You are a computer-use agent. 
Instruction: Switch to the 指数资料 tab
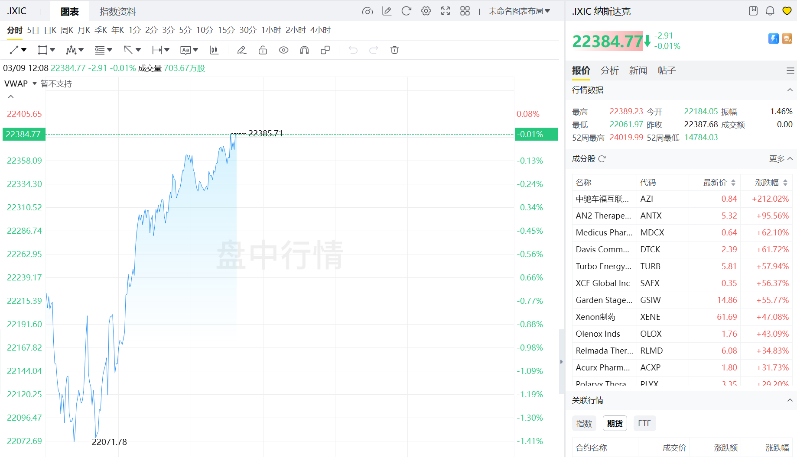pos(117,12)
